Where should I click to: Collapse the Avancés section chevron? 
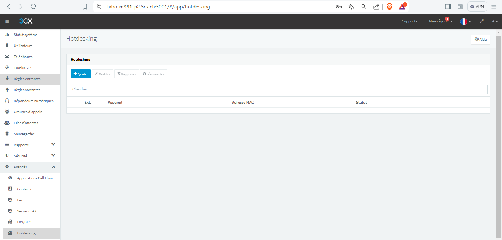[x=53, y=167]
